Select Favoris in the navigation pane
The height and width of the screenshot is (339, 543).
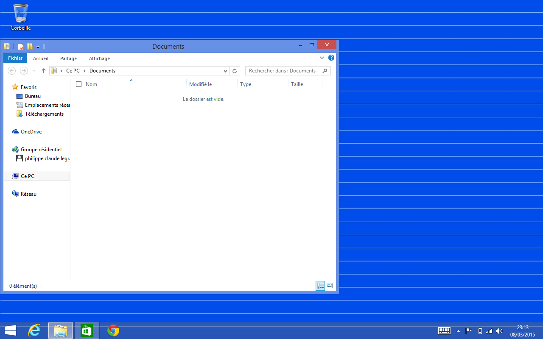click(28, 87)
